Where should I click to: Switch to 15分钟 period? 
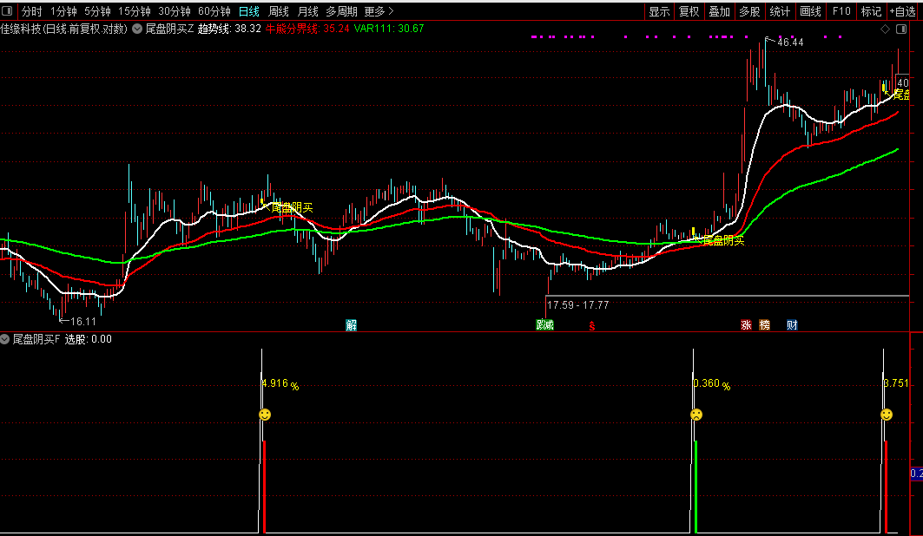(135, 11)
